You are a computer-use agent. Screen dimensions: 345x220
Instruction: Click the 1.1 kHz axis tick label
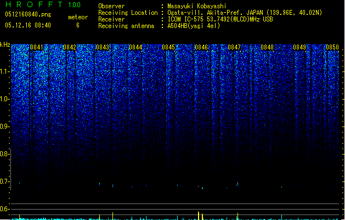(4, 71)
